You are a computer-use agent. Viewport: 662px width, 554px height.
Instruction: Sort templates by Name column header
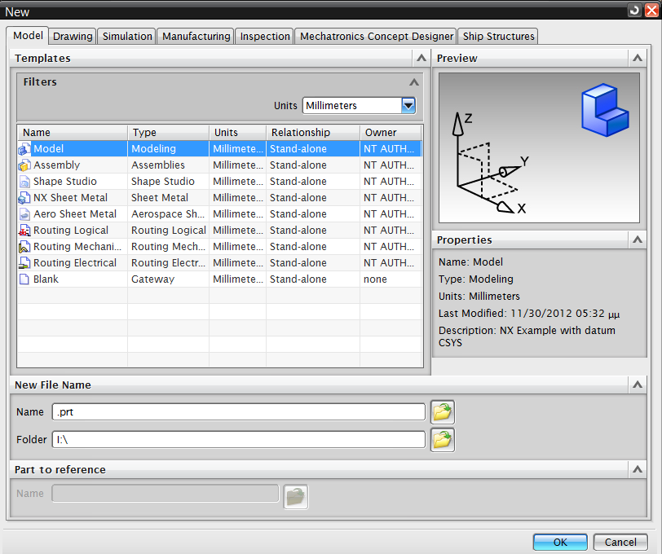(x=73, y=133)
